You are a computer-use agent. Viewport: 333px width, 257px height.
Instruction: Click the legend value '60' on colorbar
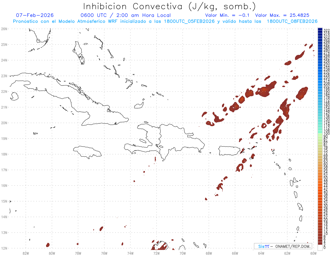click(326, 164)
